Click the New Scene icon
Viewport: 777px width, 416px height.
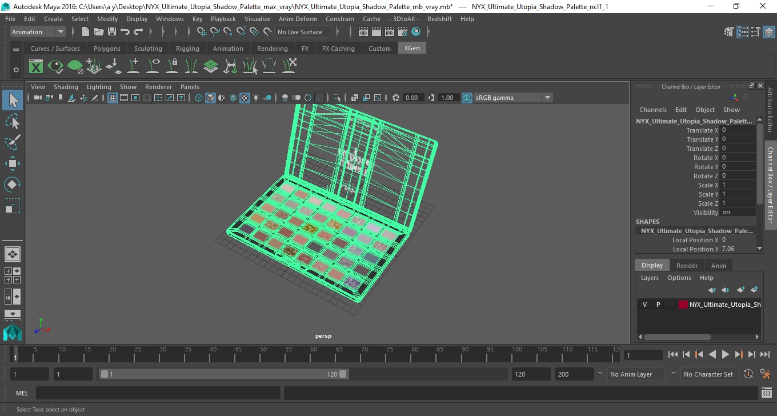coord(85,32)
